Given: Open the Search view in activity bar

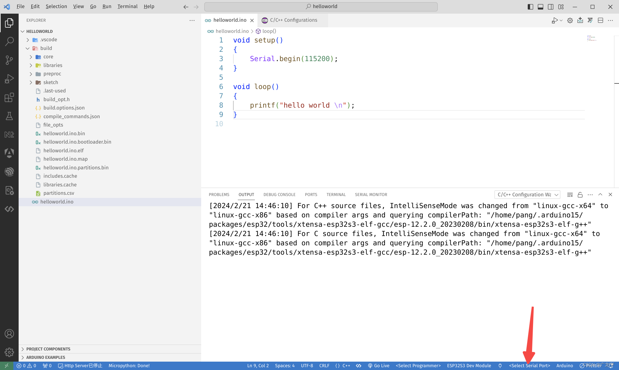Looking at the screenshot, I should [x=9, y=41].
